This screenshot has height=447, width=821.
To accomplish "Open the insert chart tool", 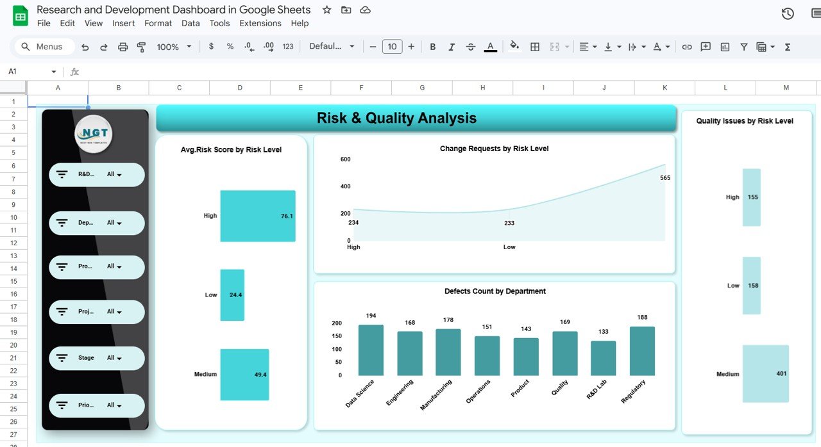I will click(725, 46).
